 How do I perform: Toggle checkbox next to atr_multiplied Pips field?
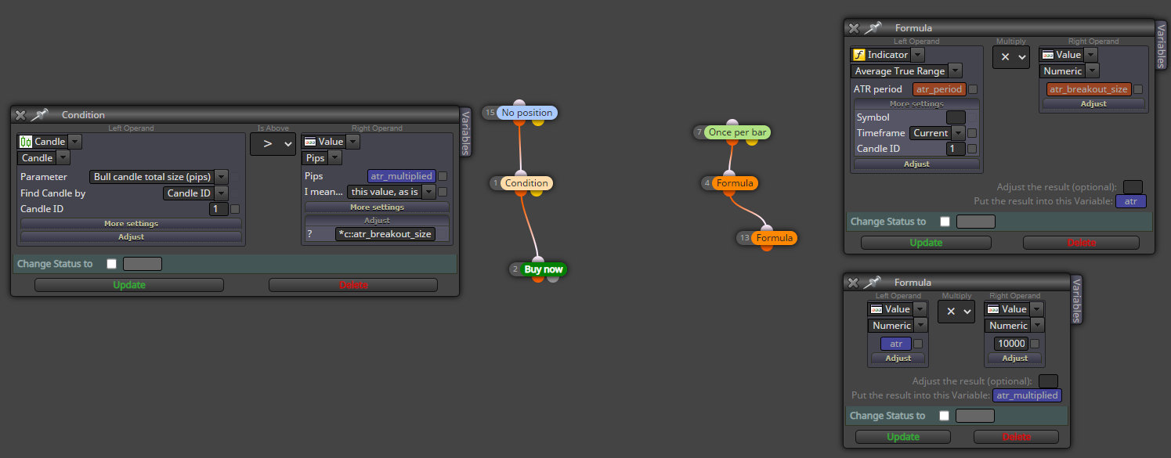pos(443,176)
